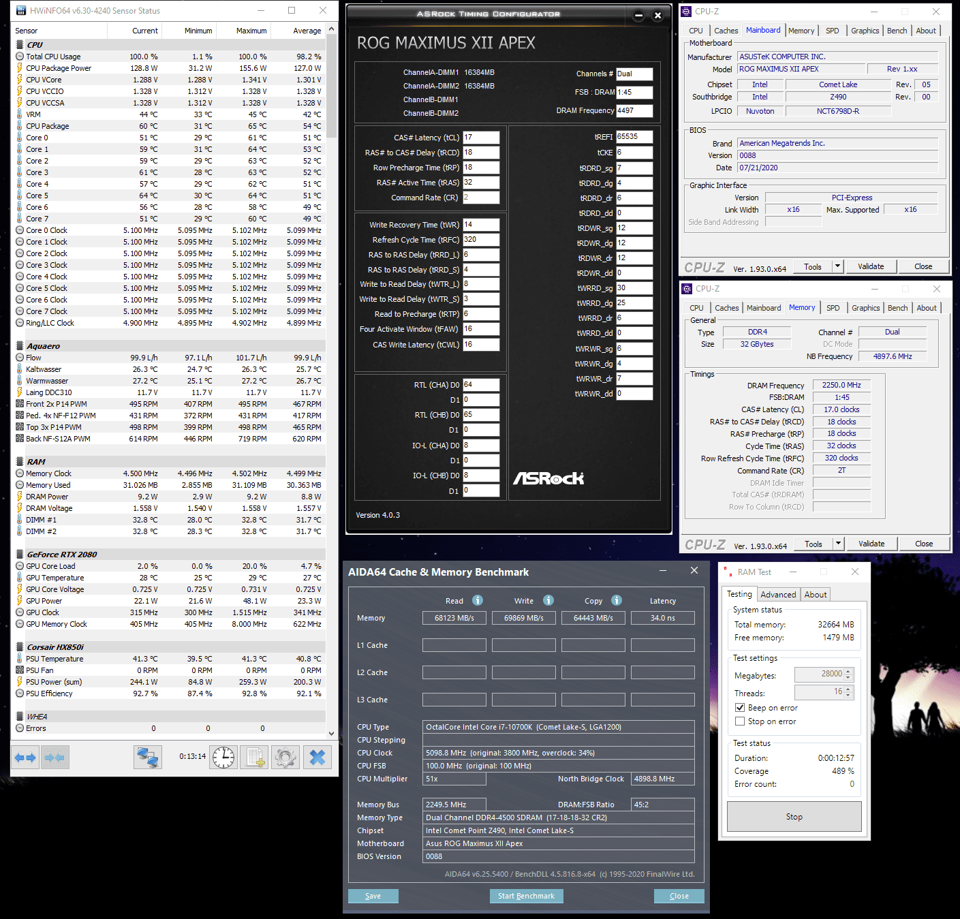Minimize the ASRock Timing Configurator window

pos(639,16)
